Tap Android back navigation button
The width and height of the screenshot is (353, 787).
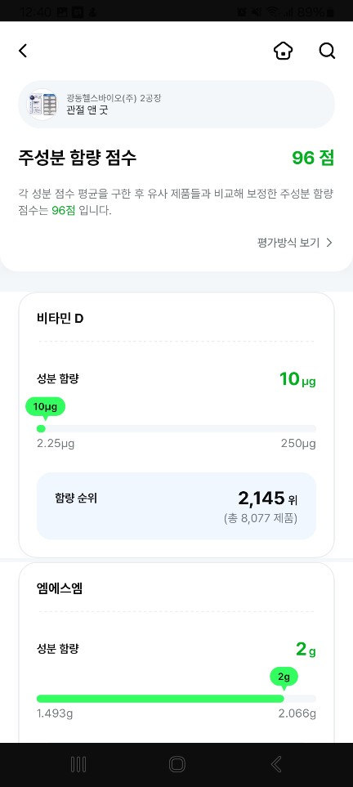pyautogui.click(x=276, y=764)
